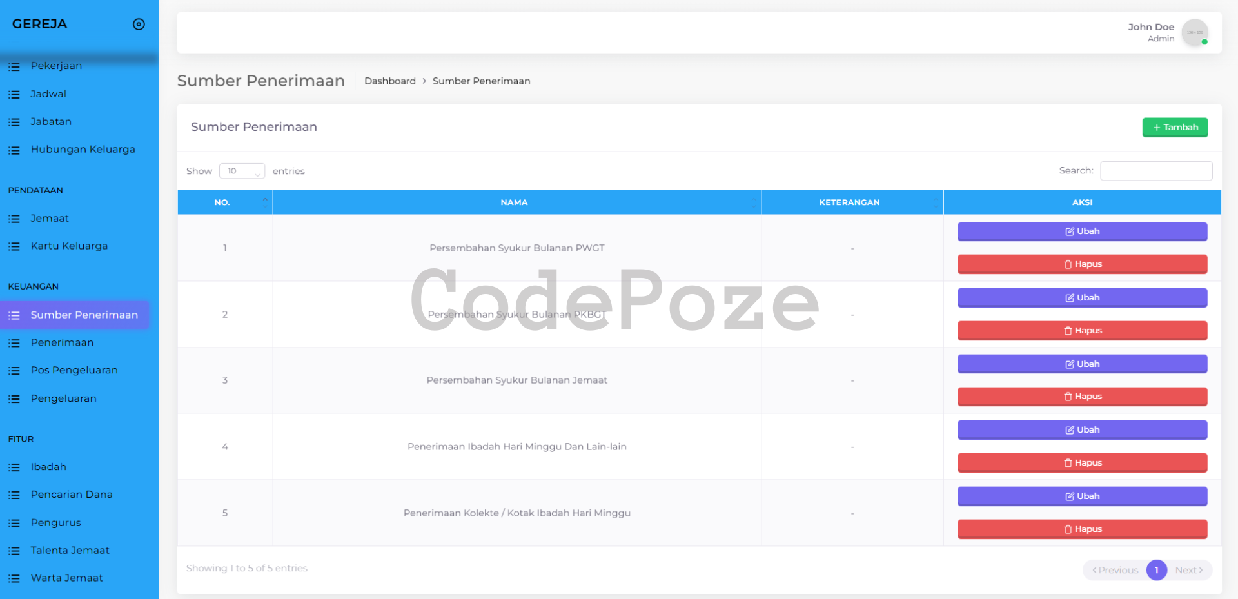This screenshot has width=1238, height=599.
Task: Click Ubah for Persembahan Syukur Bulanan PWGT
Action: click(1082, 231)
